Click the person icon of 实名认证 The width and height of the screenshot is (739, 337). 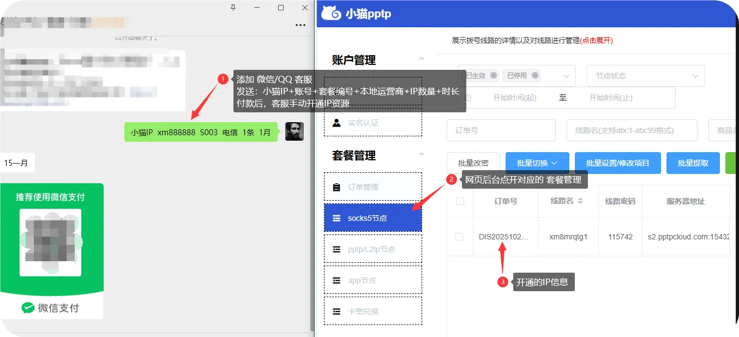coord(337,123)
